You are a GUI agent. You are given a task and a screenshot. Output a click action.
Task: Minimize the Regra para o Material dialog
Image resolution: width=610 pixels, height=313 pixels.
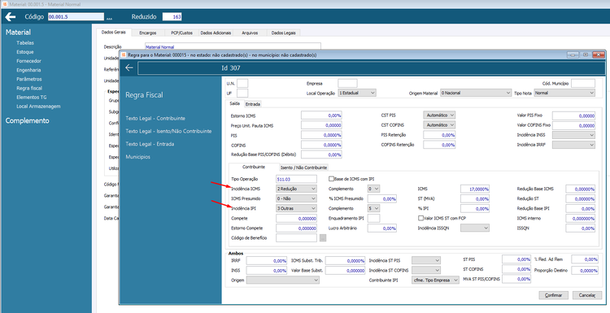573,55
